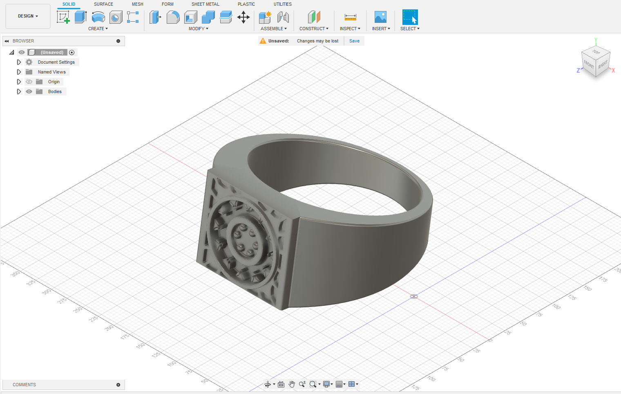Select the Press Pull tool
This screenshot has width=621, height=394.
[x=155, y=17]
